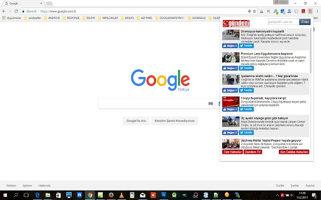Show hidden system tray icons chevron
The width and height of the screenshot is (321, 200).
(277, 195)
